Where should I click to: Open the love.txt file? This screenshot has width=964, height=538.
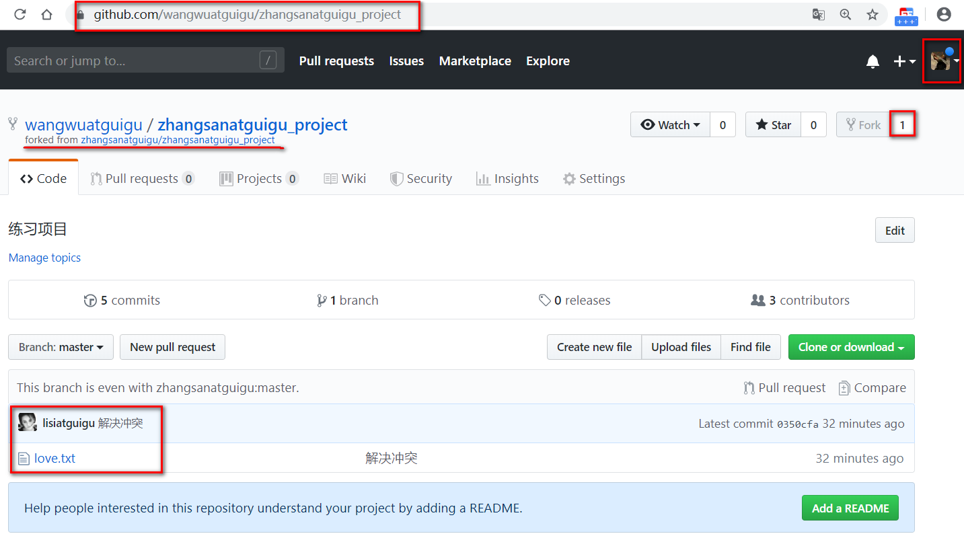click(x=54, y=458)
